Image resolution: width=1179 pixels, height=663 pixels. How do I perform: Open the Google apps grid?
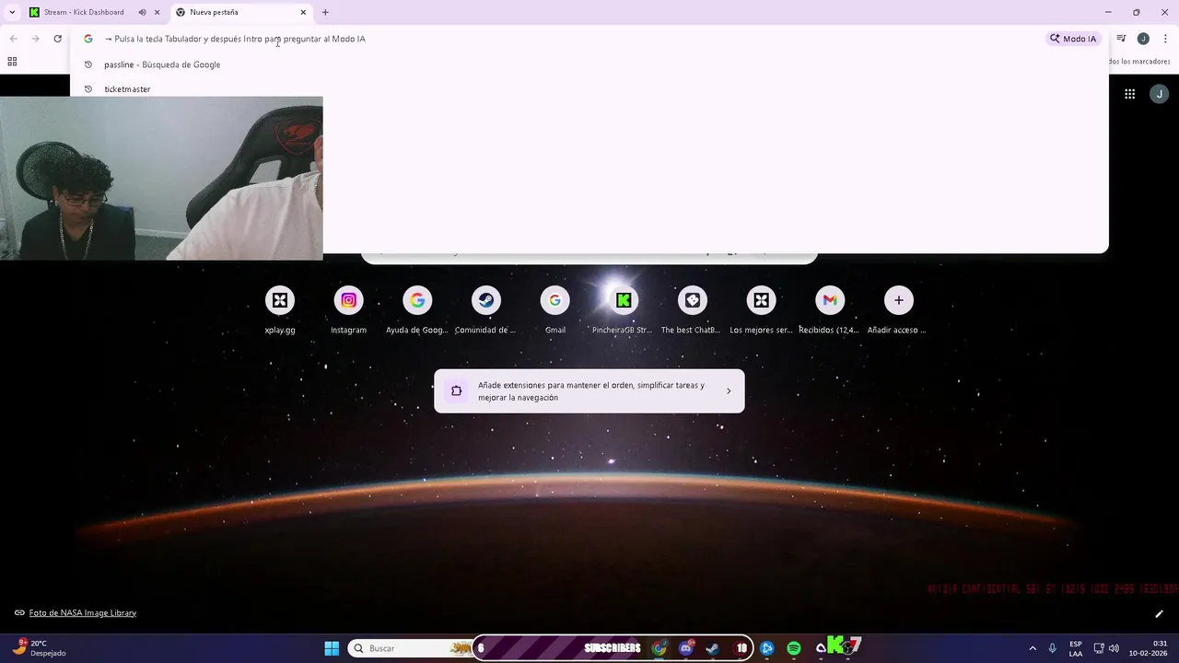click(x=1130, y=94)
